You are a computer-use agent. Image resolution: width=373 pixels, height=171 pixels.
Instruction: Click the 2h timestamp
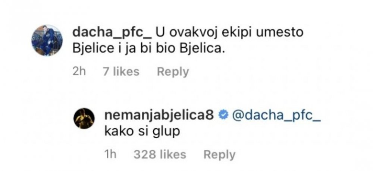pos(80,72)
